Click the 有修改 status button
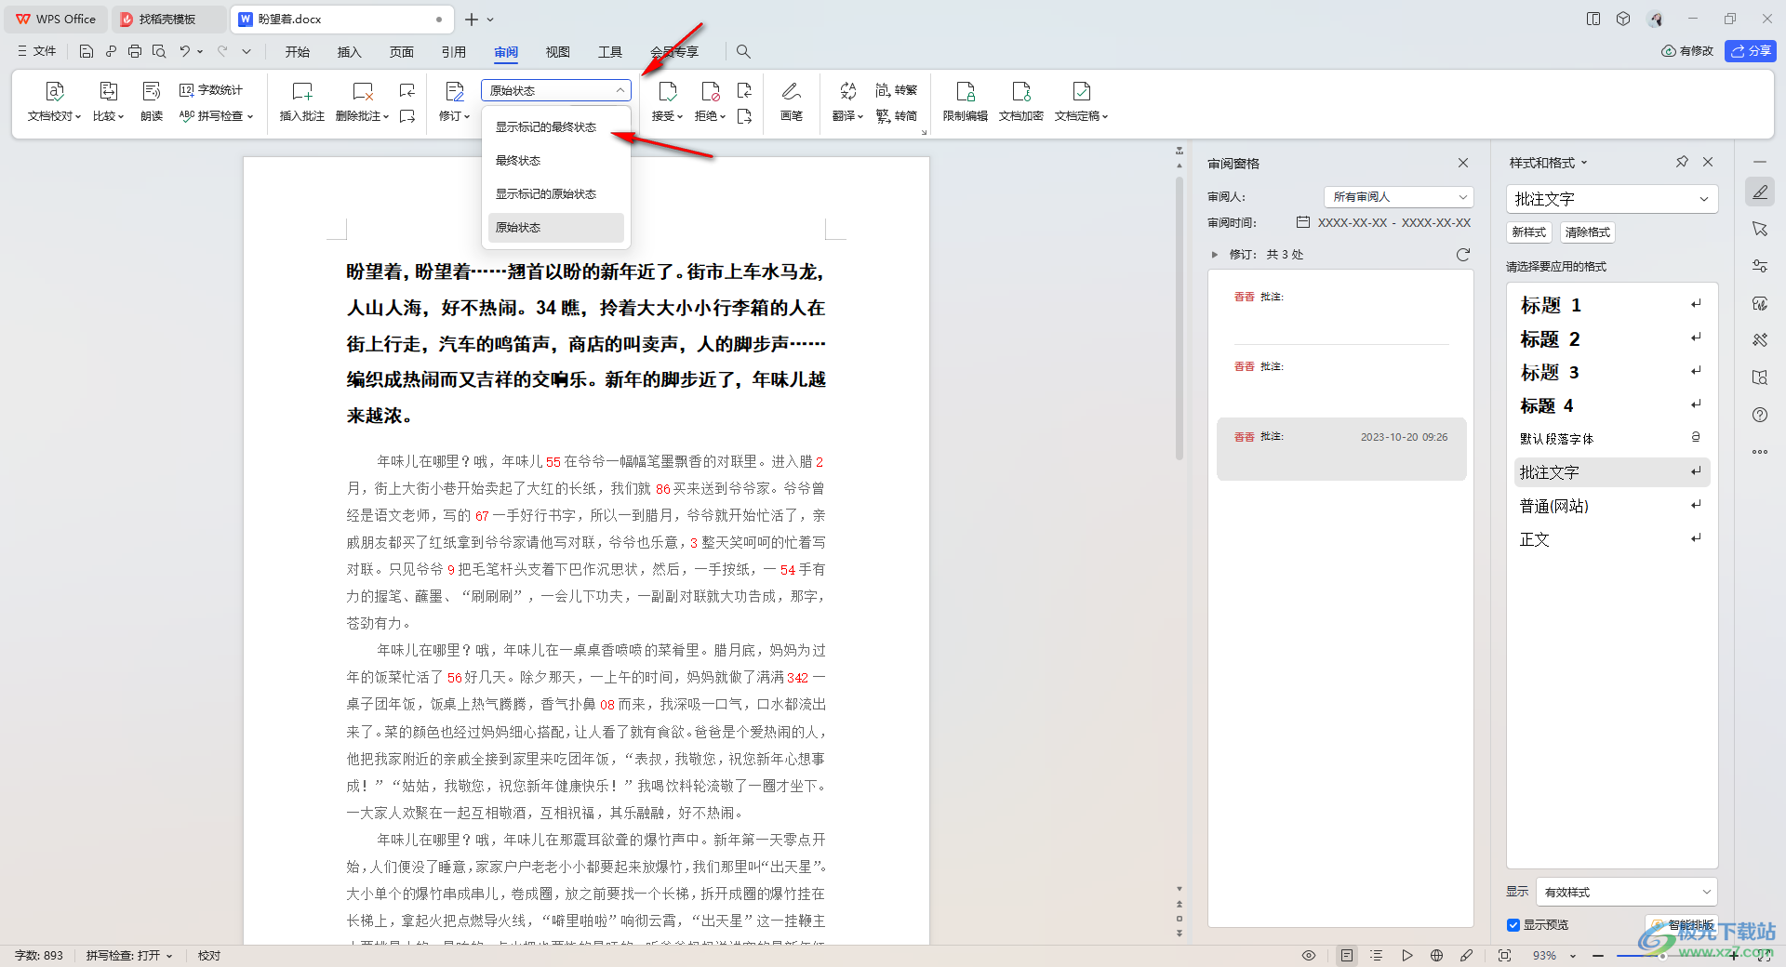 point(1687,51)
